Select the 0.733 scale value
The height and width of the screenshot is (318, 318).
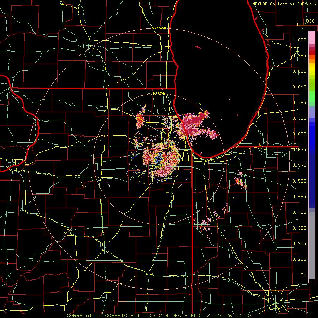click(299, 118)
